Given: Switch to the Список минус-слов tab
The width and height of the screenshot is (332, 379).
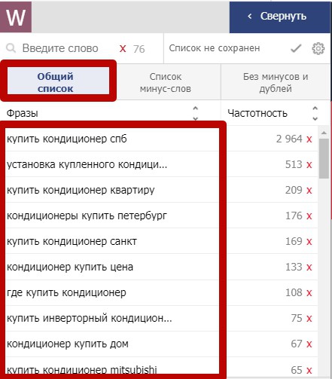Looking at the screenshot, I should click(166, 82).
